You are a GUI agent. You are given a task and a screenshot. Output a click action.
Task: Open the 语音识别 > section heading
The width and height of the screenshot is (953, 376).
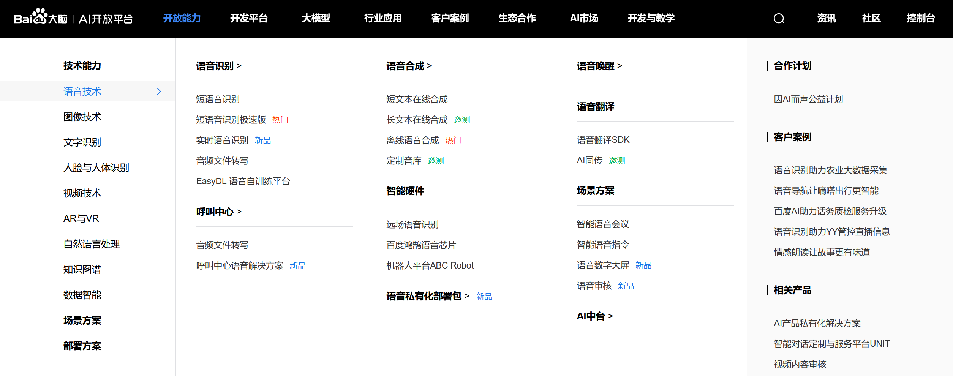pos(219,66)
